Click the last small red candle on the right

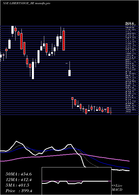111,112
